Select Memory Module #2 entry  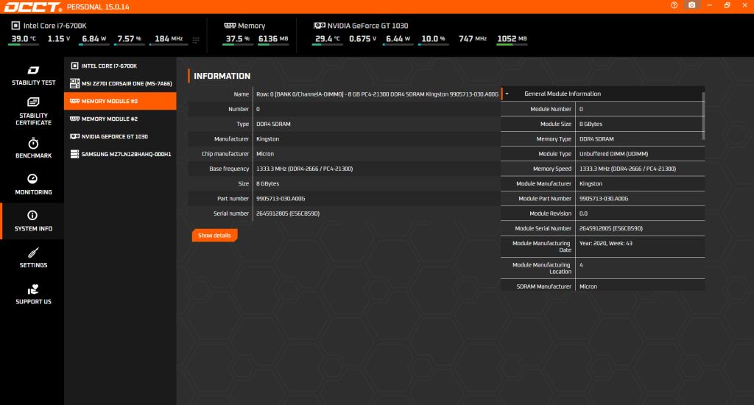click(120, 119)
